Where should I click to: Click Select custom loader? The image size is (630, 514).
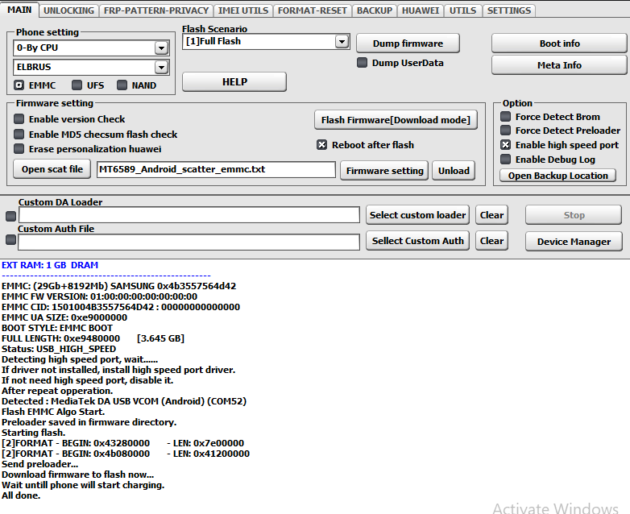(x=417, y=215)
